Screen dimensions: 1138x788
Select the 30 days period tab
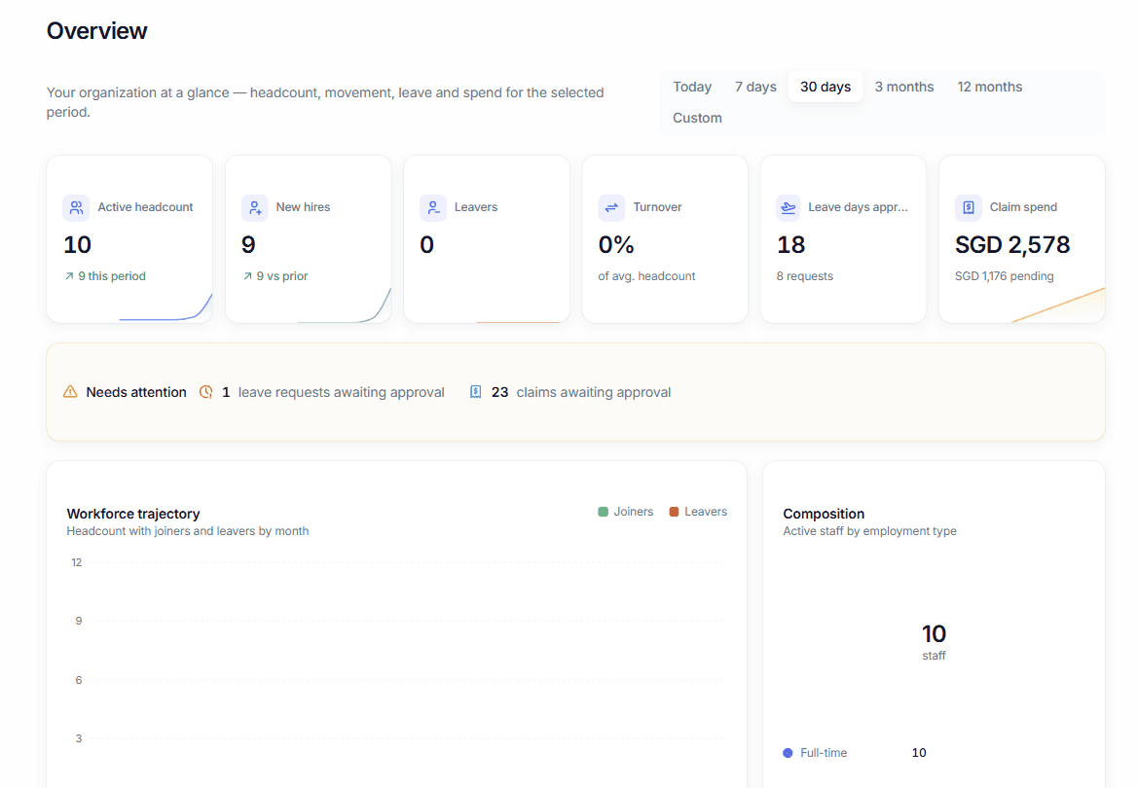coord(826,88)
